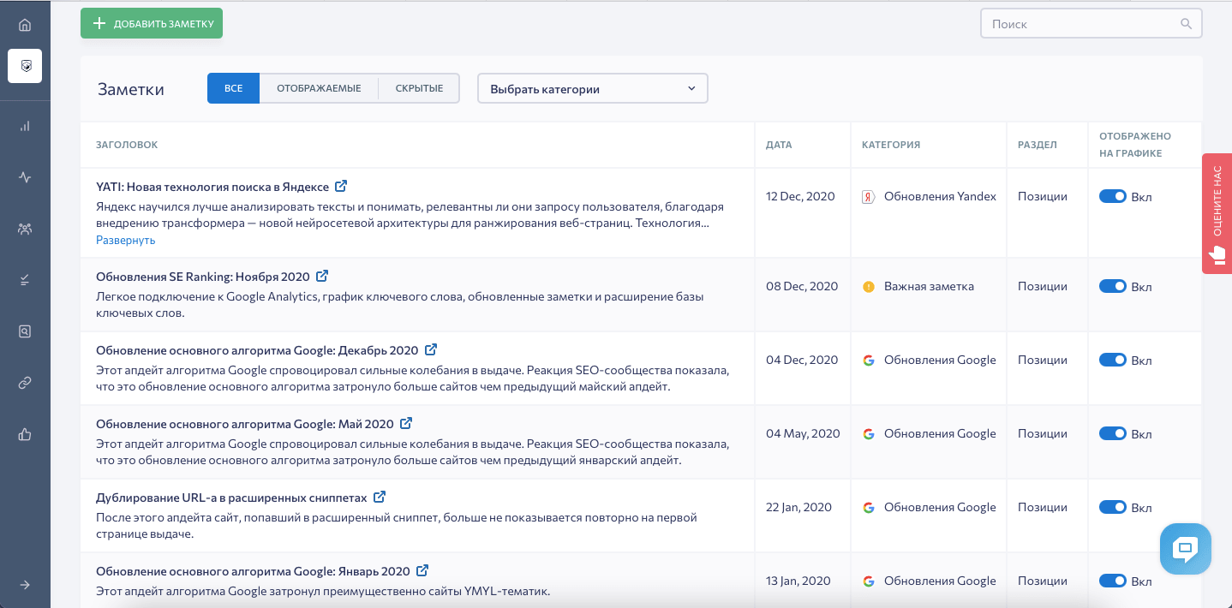Screen dimensions: 1232x608
Task: Click the Заметки page heading
Action: (x=131, y=89)
